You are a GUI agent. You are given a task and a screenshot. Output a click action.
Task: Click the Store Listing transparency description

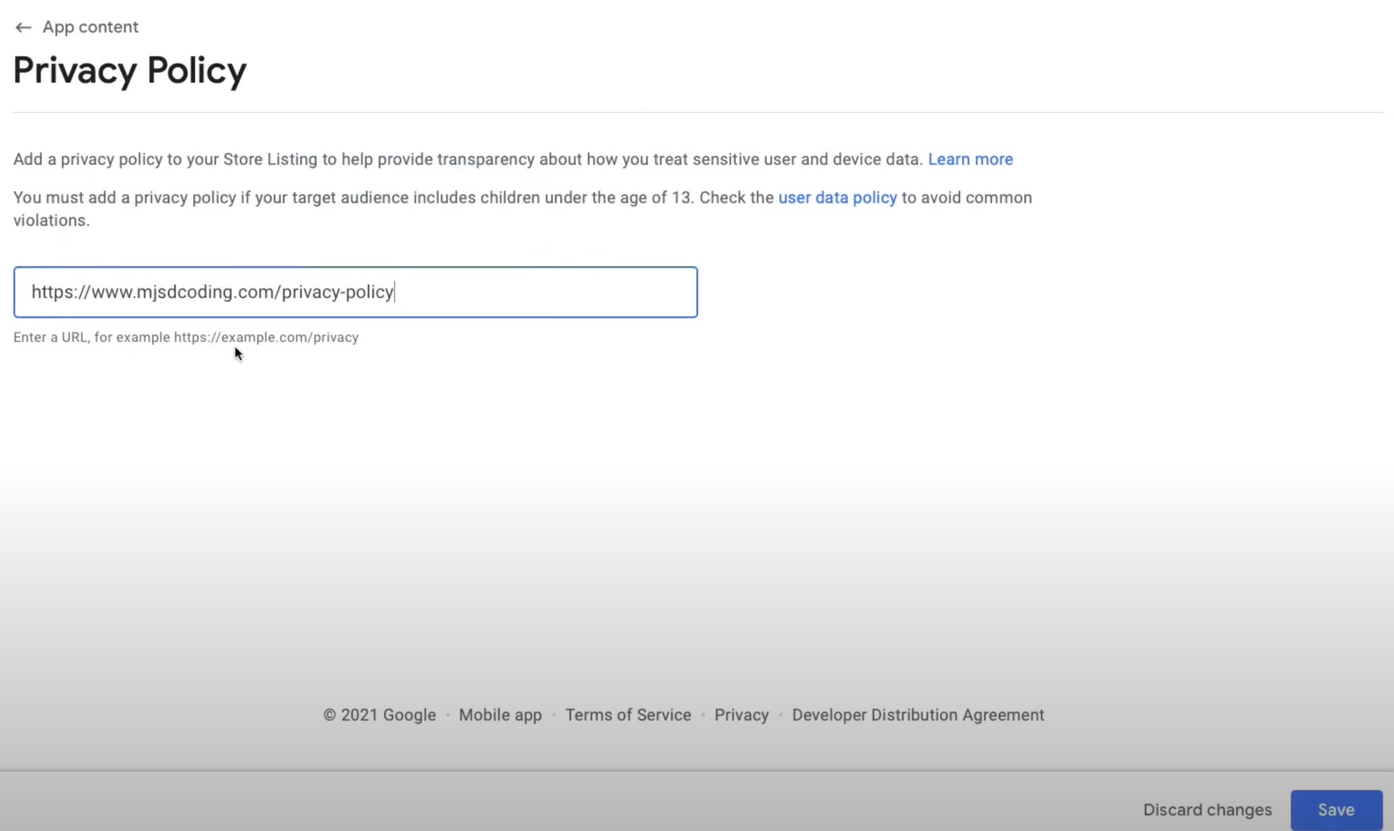click(x=468, y=159)
